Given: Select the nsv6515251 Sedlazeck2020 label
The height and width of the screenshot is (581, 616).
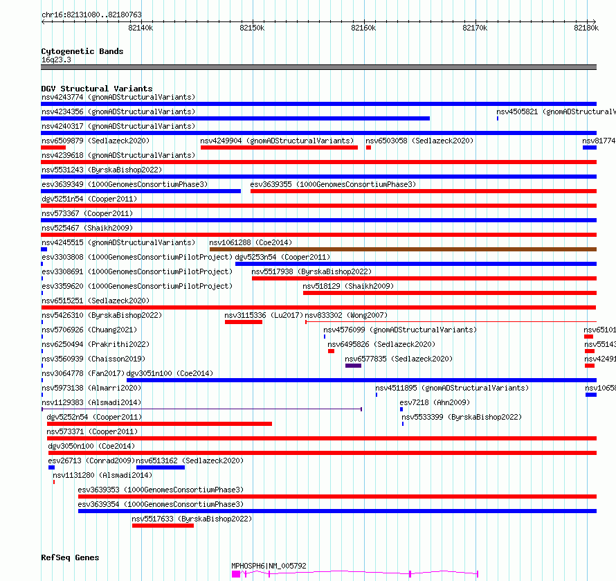Looking at the screenshot, I should (x=96, y=301).
